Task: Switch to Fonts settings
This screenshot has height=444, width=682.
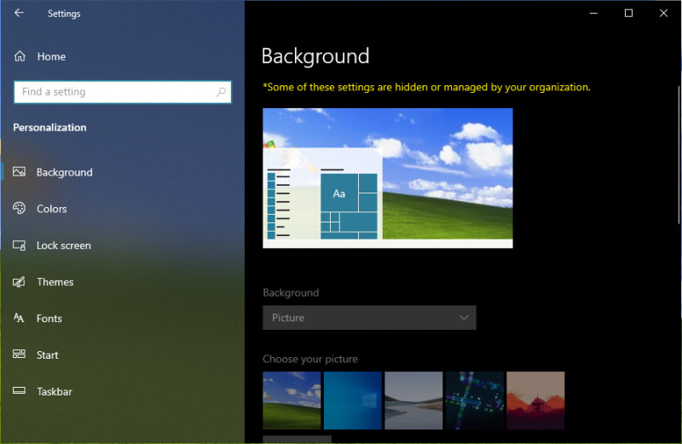Action: tap(123, 319)
